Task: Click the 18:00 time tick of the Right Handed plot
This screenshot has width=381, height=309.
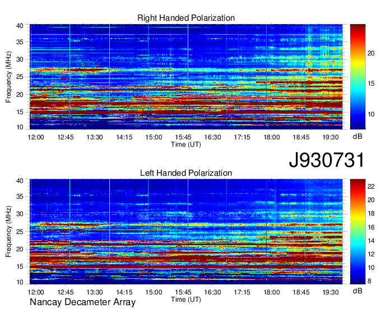Action: 272,137
